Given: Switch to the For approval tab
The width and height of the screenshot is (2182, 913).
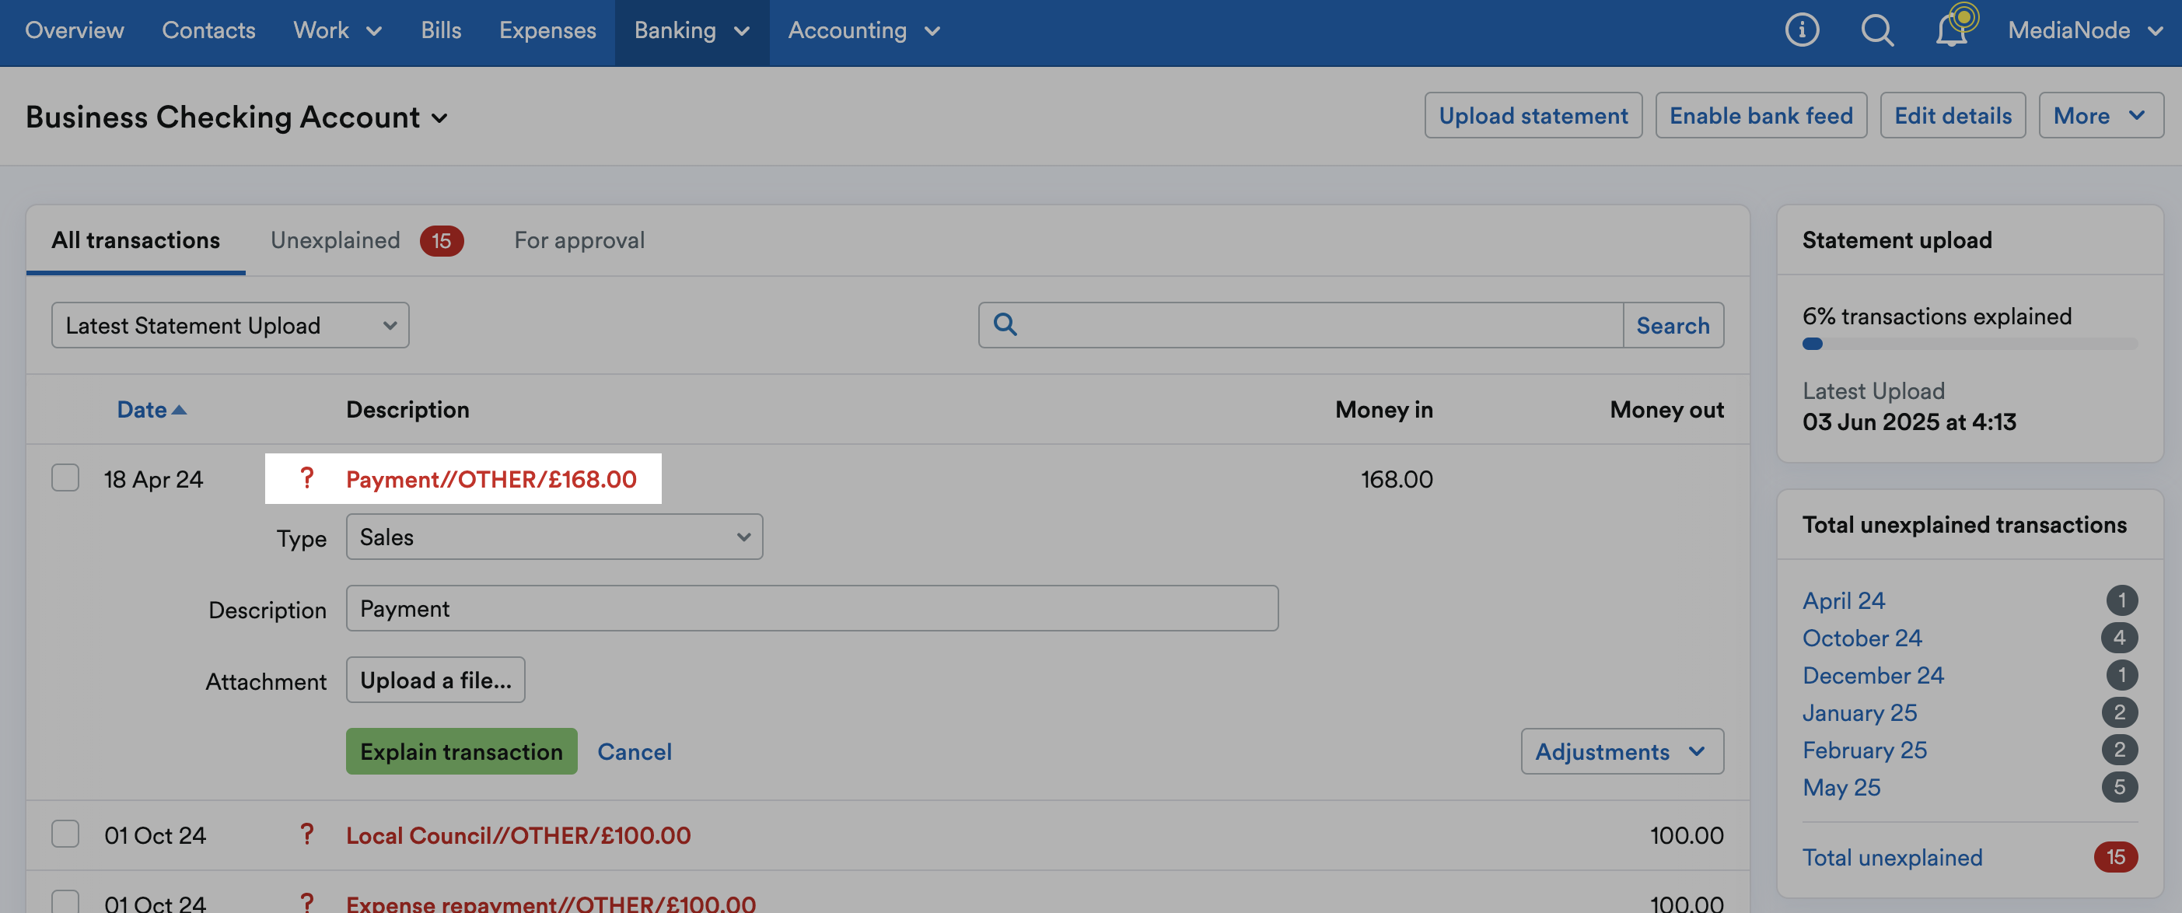Looking at the screenshot, I should (x=579, y=240).
